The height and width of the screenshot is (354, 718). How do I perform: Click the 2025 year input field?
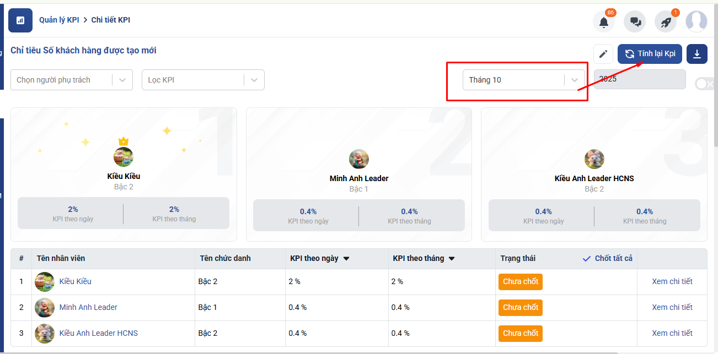tap(640, 79)
